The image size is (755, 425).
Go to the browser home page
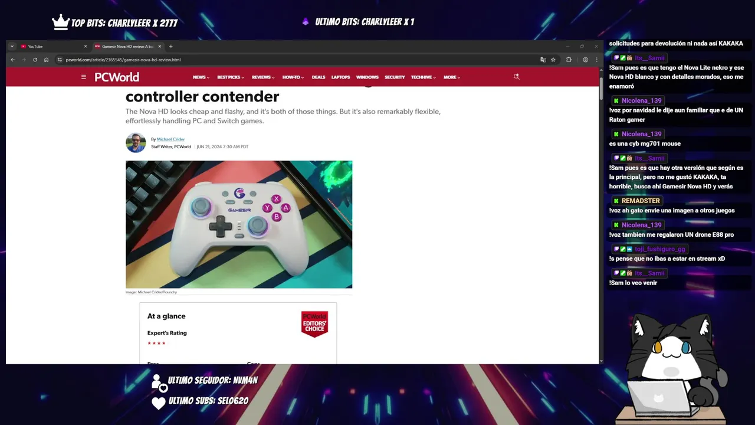(x=46, y=60)
